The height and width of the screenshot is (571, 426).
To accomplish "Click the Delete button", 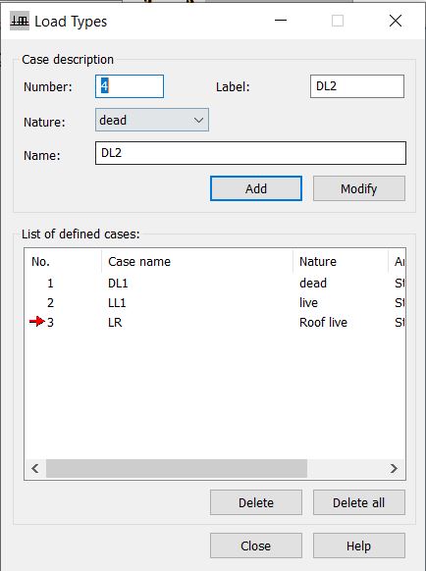I will (256, 502).
